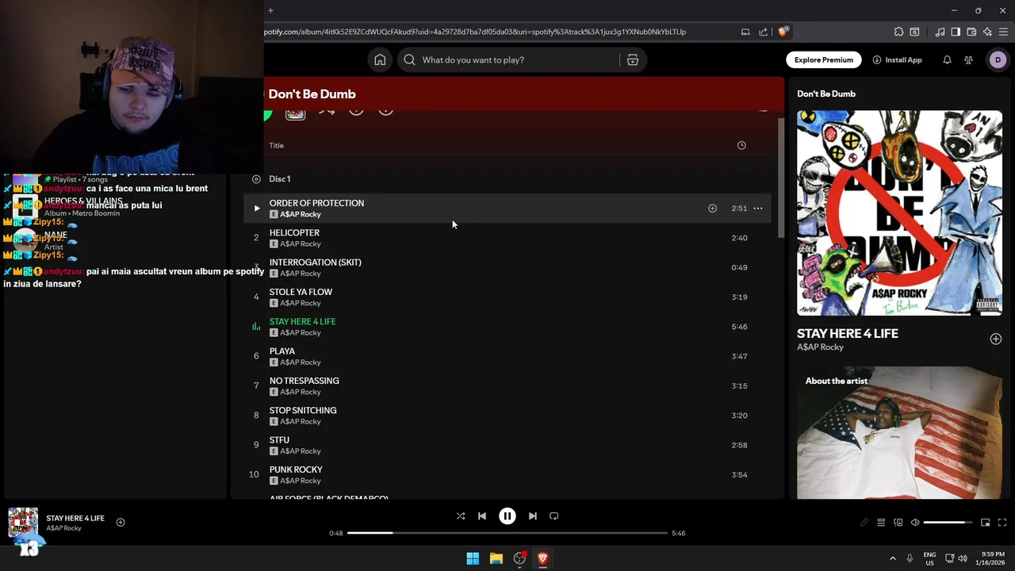The height and width of the screenshot is (571, 1015).
Task: Toggle shuffle in the player bar
Action: click(461, 515)
